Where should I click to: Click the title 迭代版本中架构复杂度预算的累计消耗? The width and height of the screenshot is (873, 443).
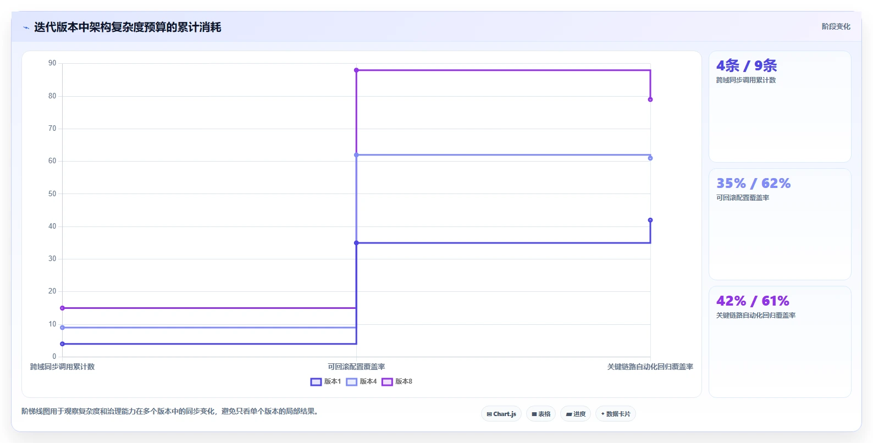click(x=128, y=27)
